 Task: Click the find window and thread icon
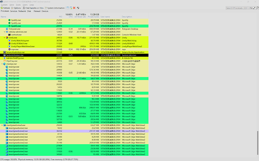point(71,8)
